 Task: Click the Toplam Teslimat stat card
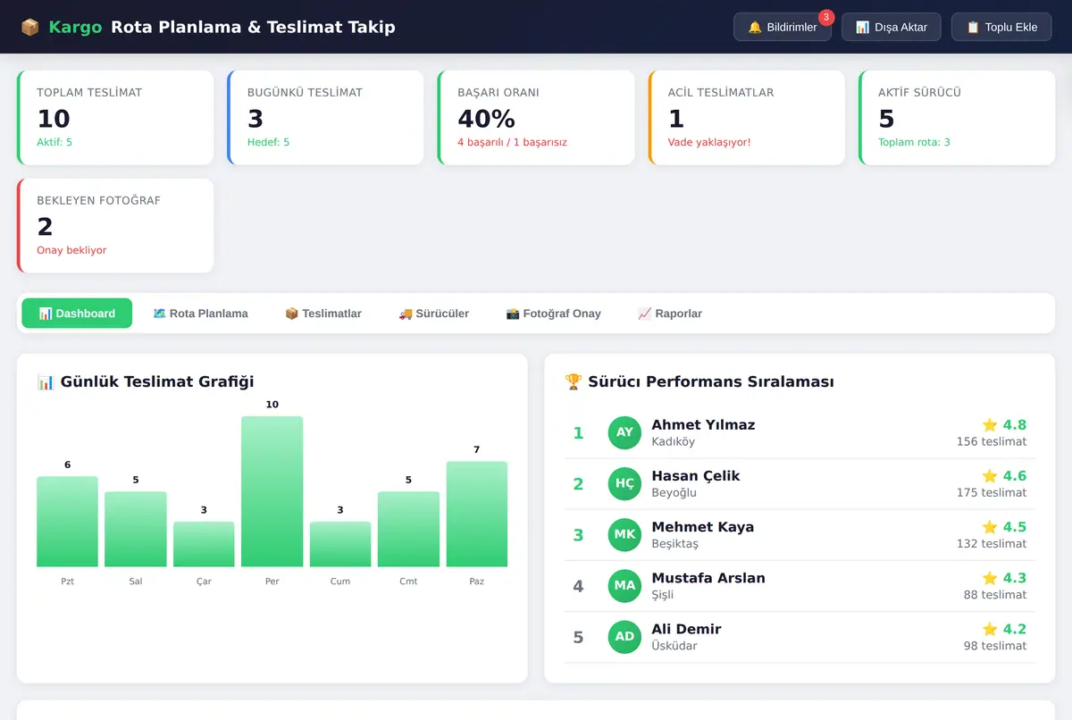pyautogui.click(x=115, y=118)
